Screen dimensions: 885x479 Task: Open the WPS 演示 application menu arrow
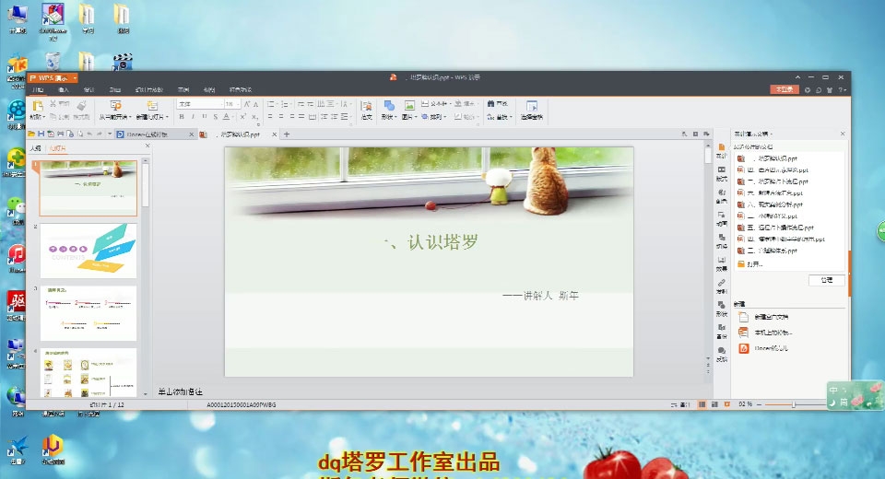[75, 78]
